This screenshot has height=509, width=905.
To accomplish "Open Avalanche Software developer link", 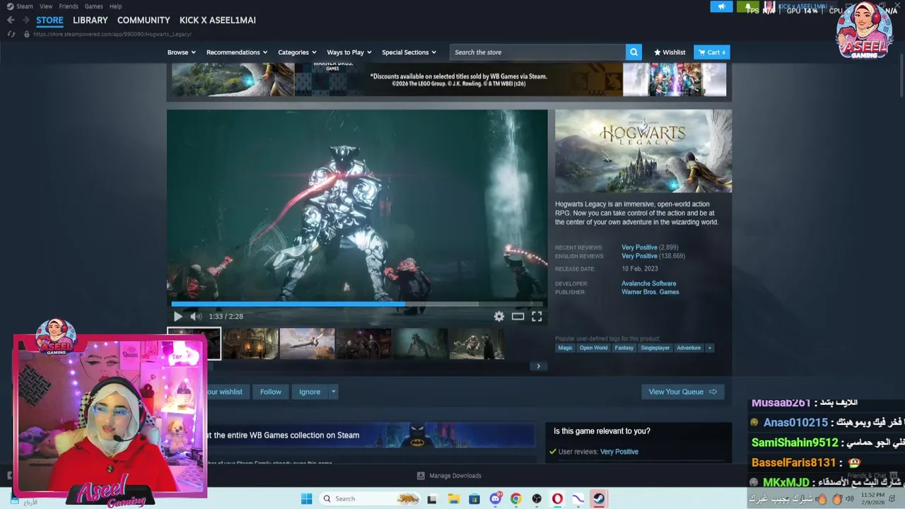I will tap(648, 283).
